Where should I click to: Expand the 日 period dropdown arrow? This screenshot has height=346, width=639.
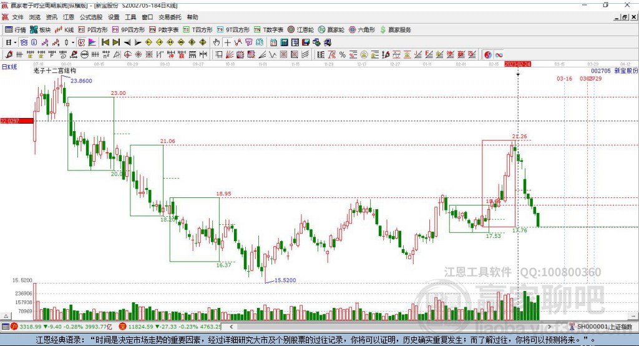click(15, 42)
